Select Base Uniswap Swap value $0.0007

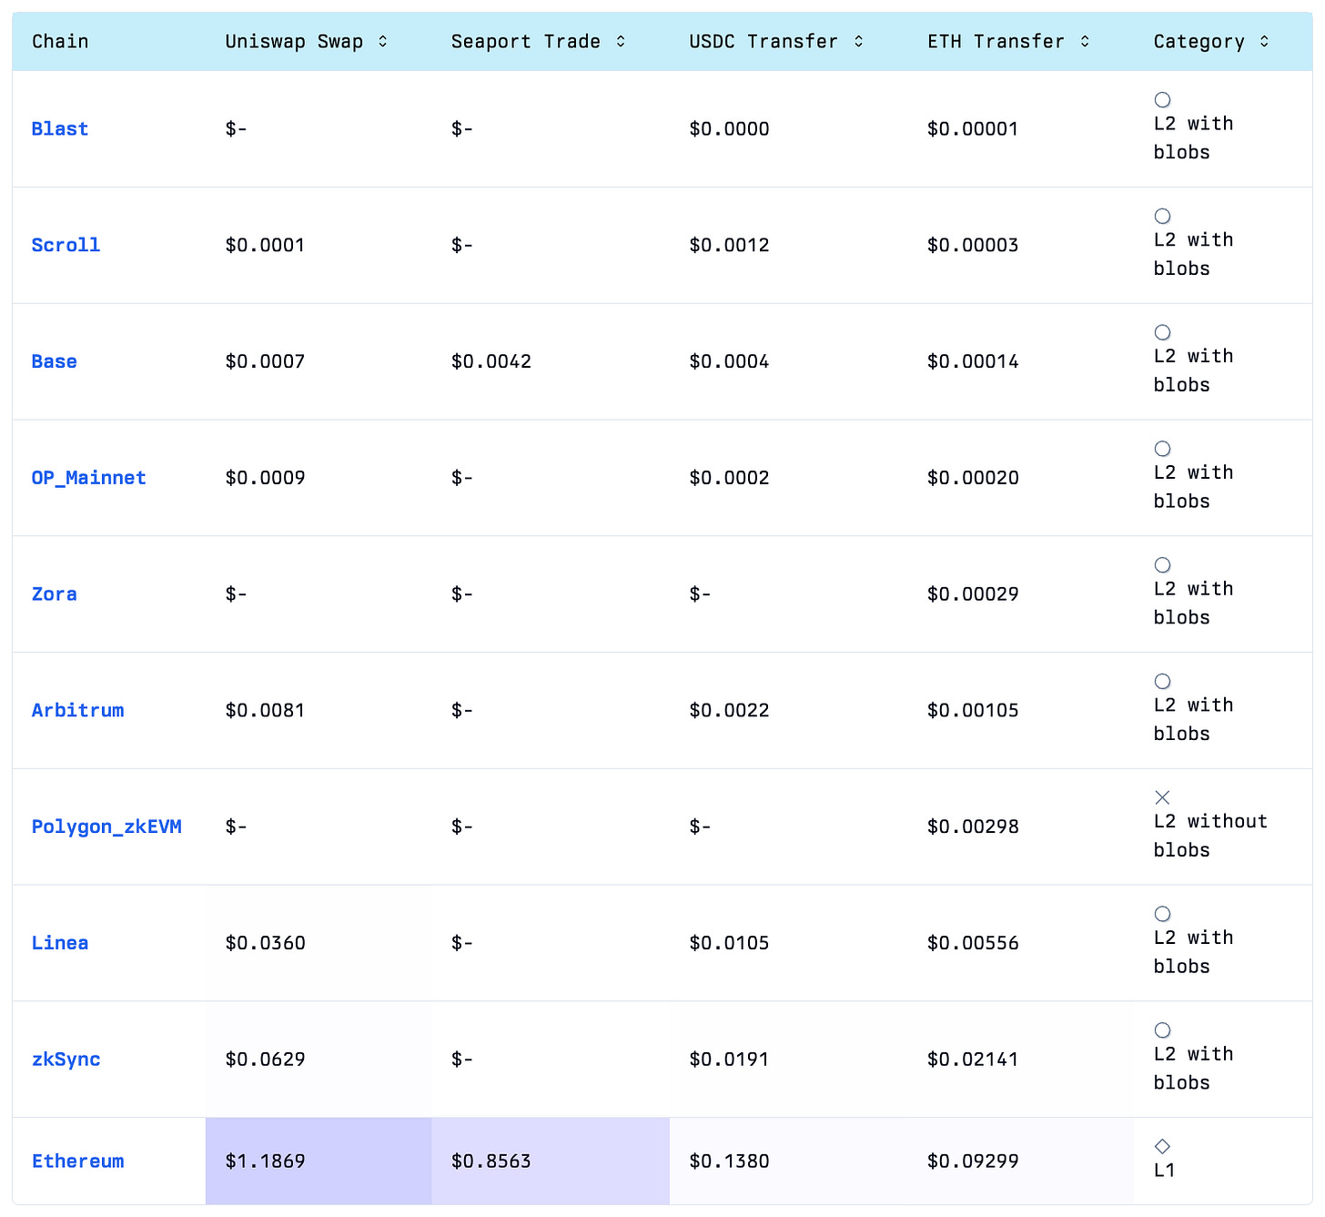click(265, 362)
